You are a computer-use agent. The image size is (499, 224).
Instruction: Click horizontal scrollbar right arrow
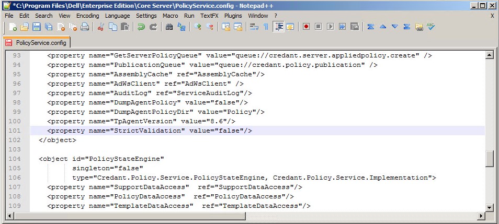[482, 216]
